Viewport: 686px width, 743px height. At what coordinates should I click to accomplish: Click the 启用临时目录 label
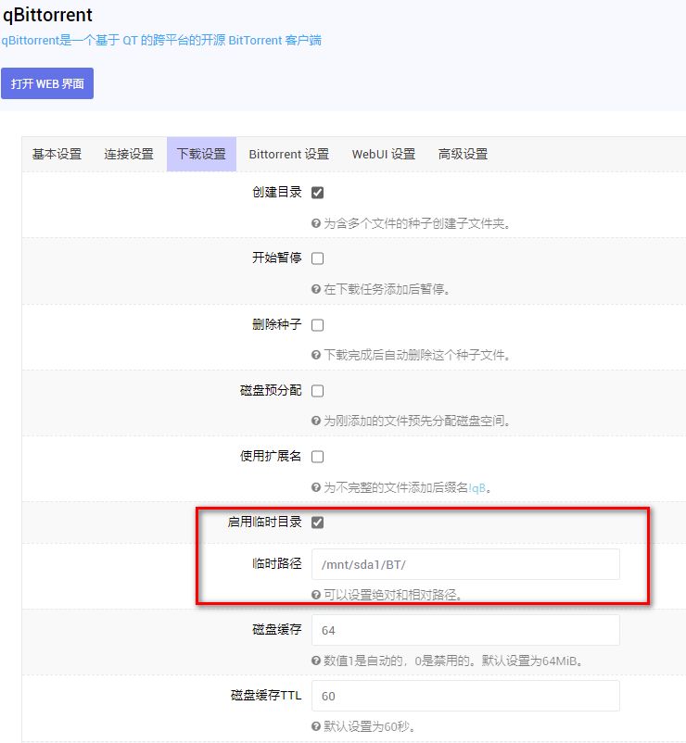pyautogui.click(x=264, y=522)
